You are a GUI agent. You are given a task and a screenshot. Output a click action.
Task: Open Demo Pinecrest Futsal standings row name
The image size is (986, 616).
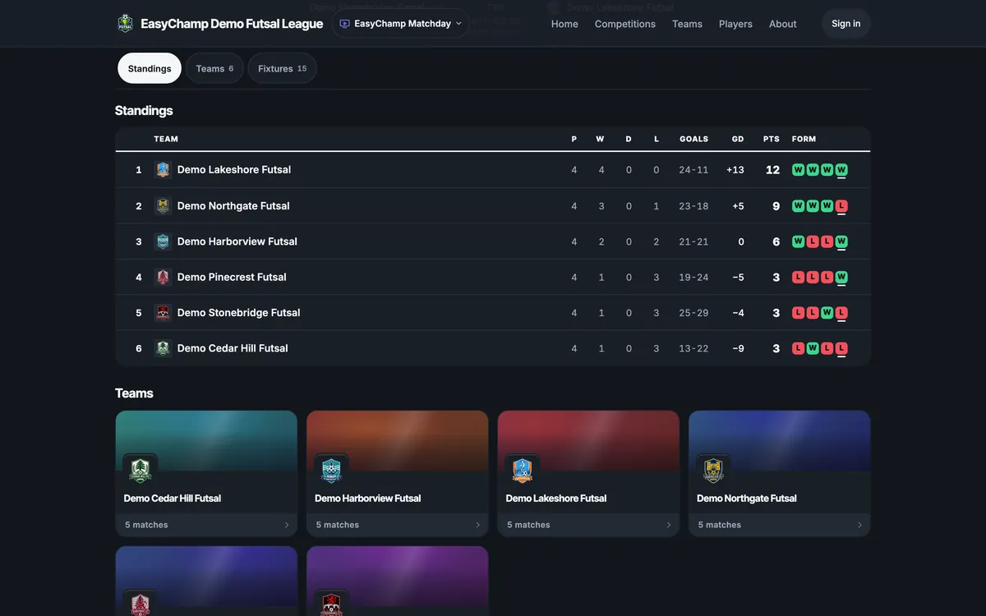click(x=232, y=277)
